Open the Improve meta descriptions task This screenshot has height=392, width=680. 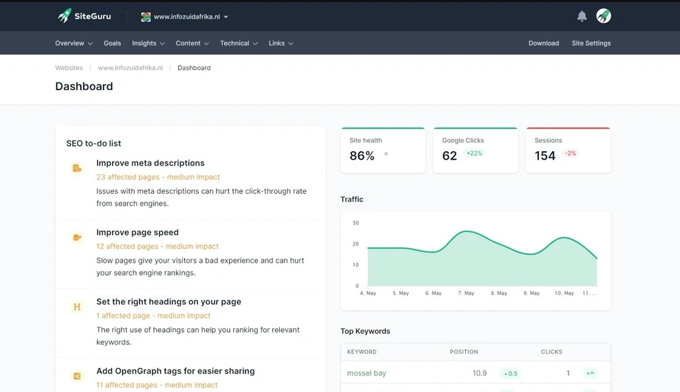(x=150, y=163)
